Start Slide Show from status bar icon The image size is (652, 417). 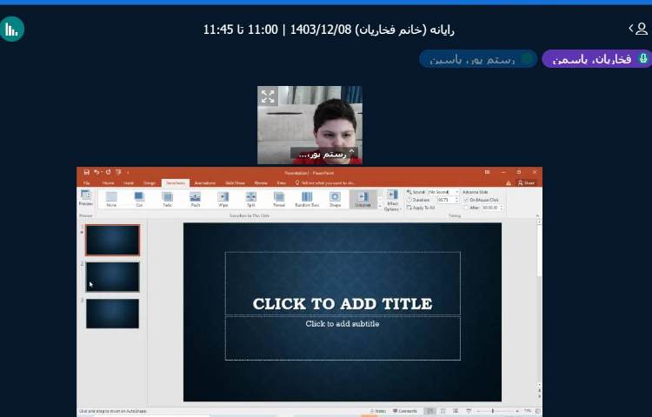(x=469, y=411)
